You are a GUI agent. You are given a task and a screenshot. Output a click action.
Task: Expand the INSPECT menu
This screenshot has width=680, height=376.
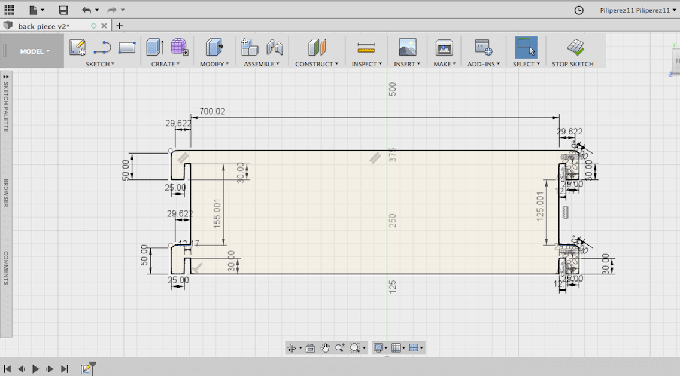(367, 64)
